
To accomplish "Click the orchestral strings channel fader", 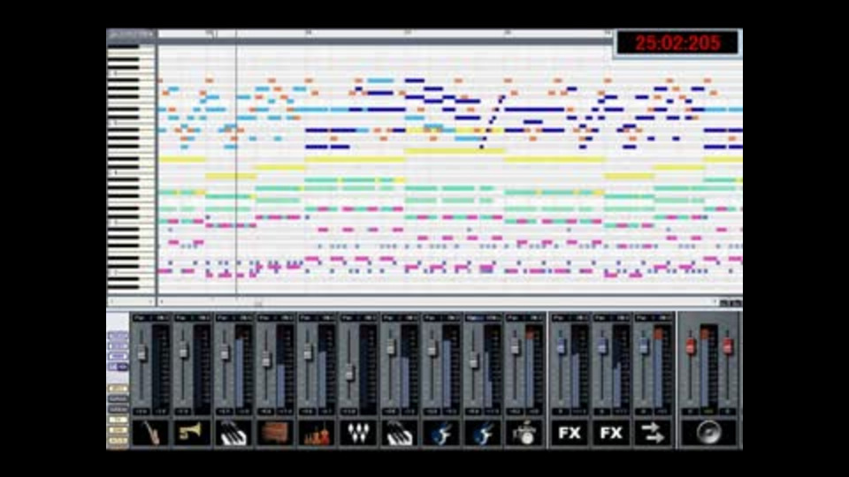I will (308, 352).
